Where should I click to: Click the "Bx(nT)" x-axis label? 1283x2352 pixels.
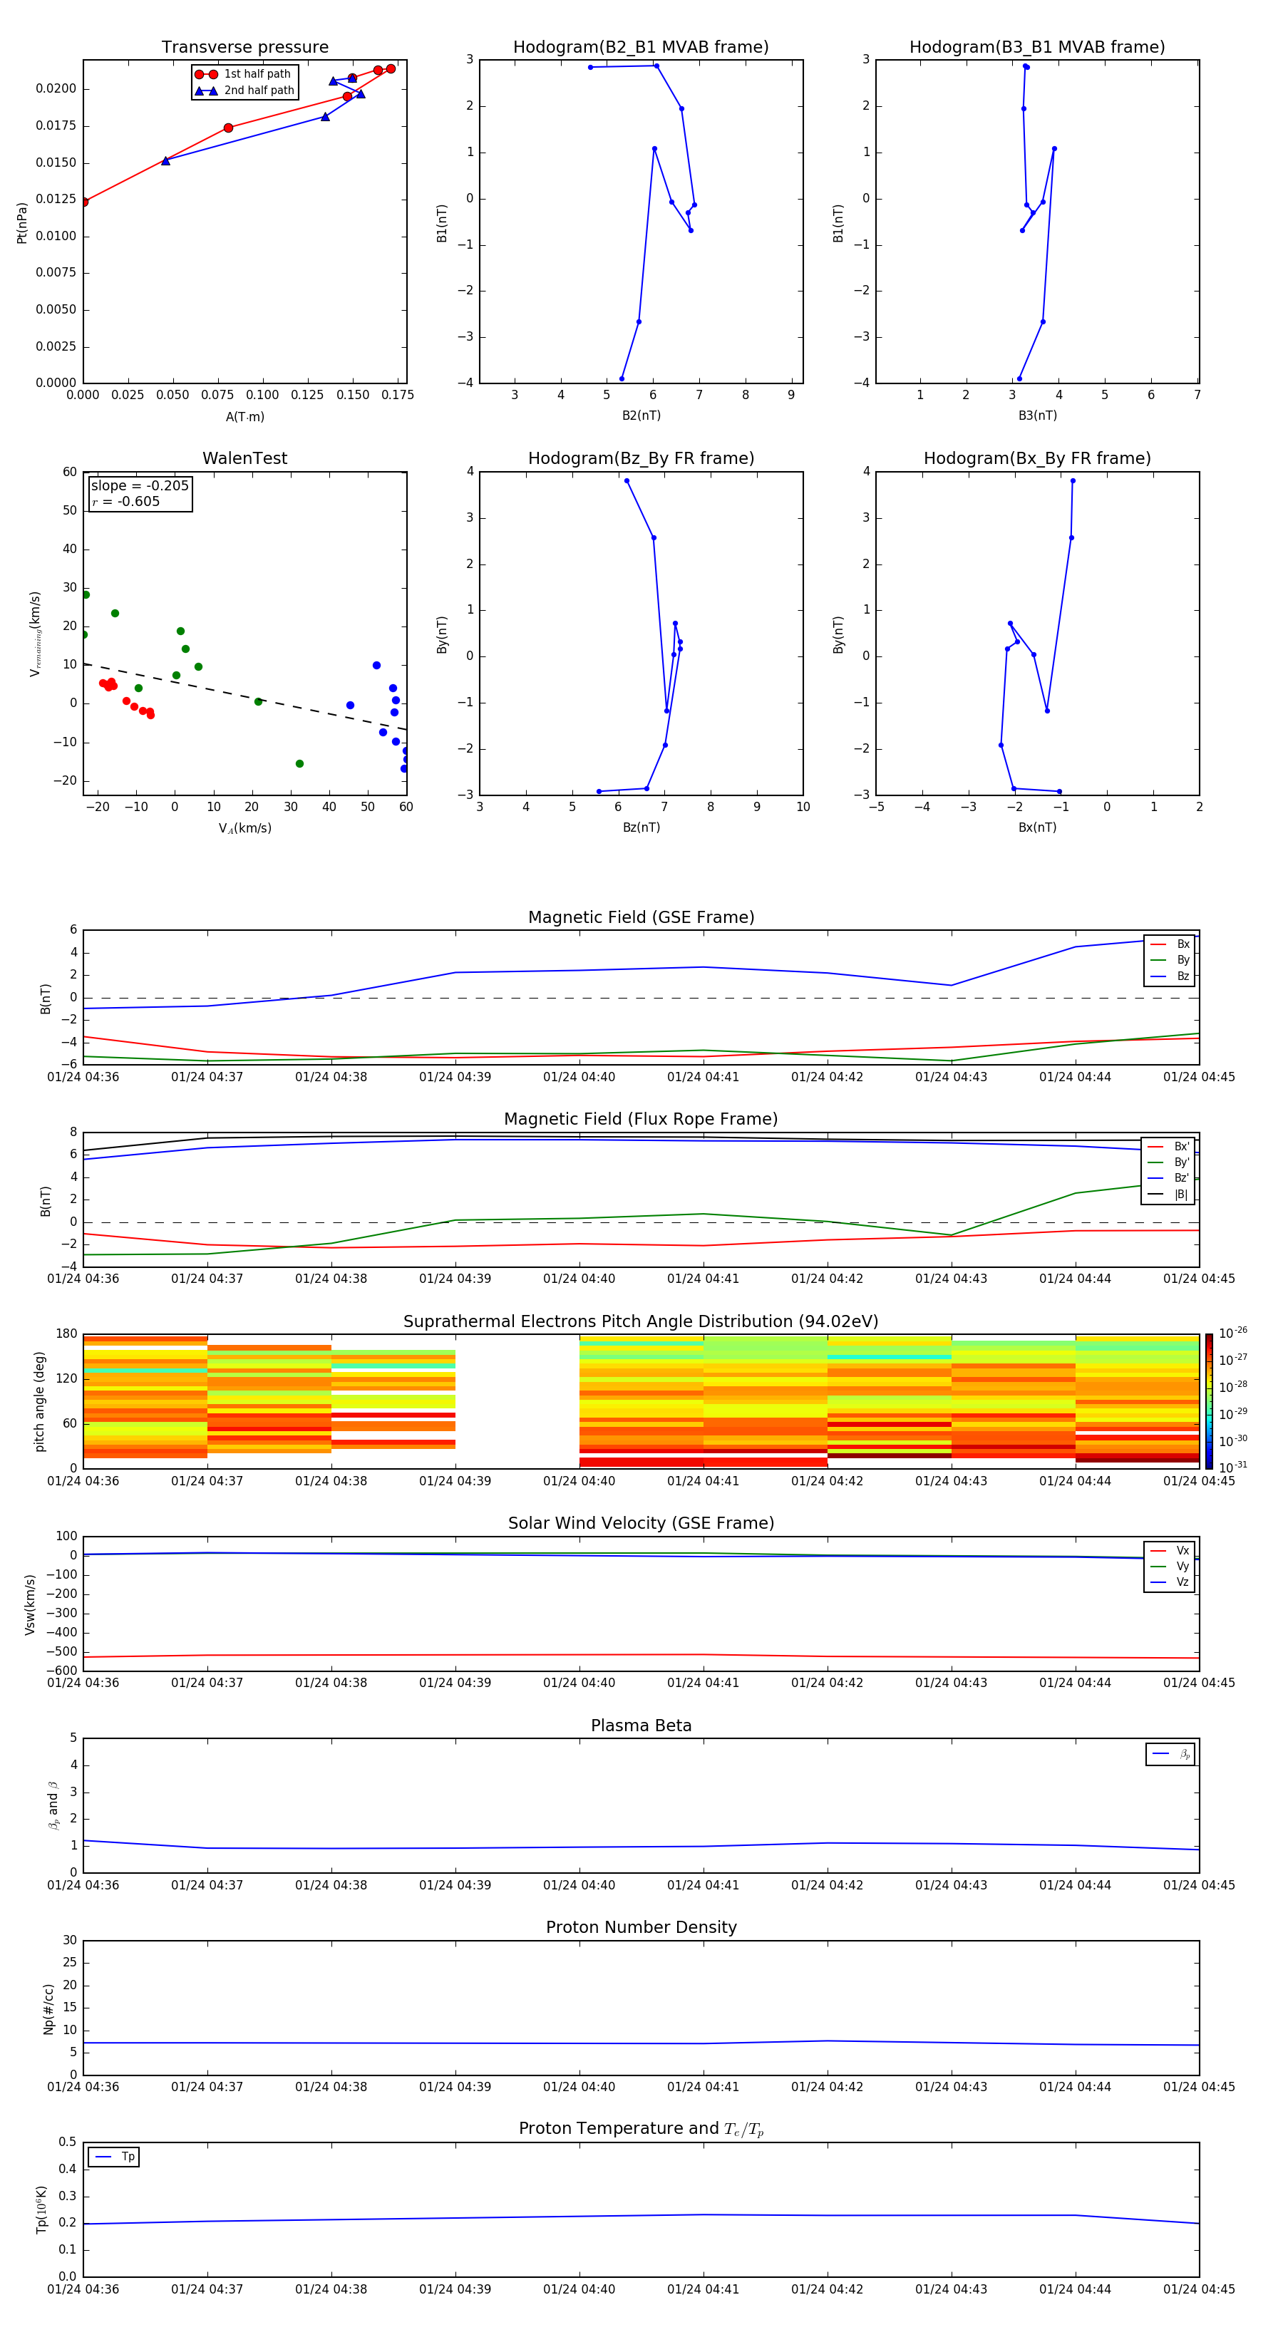click(x=1037, y=827)
